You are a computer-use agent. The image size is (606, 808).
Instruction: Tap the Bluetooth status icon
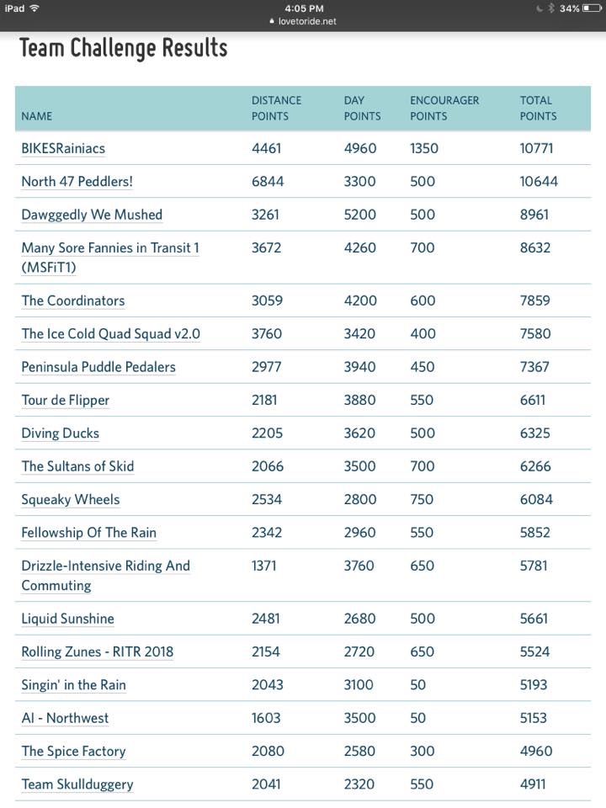coord(551,8)
